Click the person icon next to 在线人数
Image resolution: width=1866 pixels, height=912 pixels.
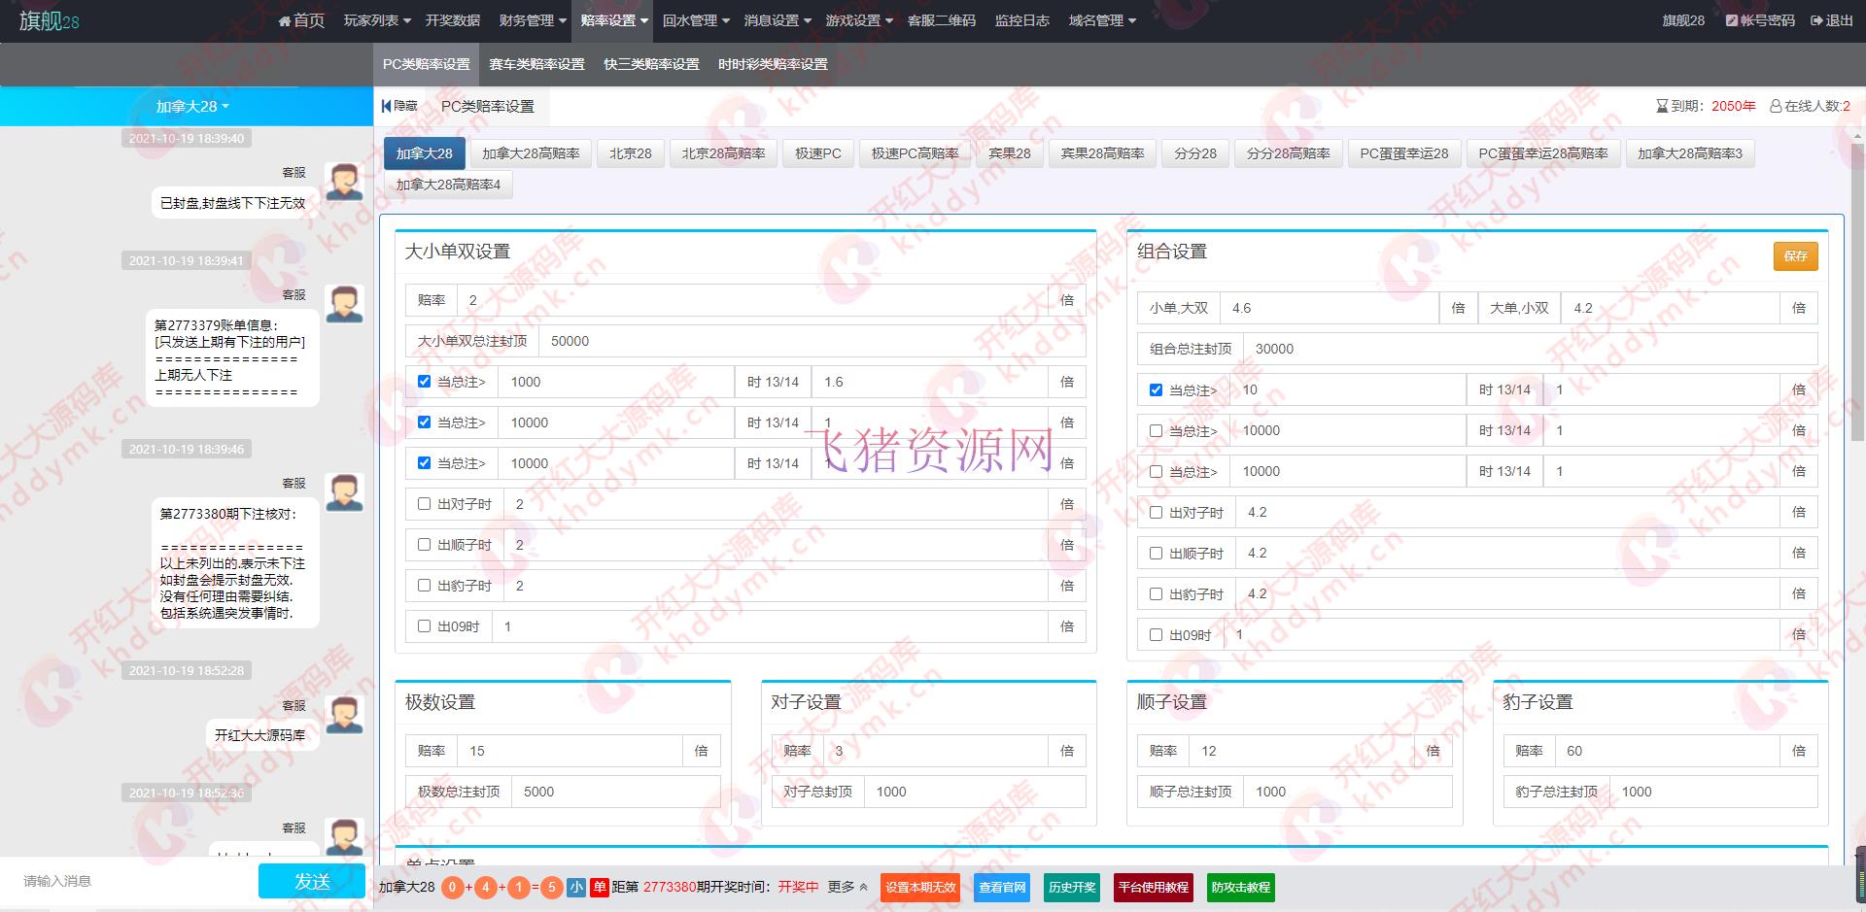(1776, 106)
